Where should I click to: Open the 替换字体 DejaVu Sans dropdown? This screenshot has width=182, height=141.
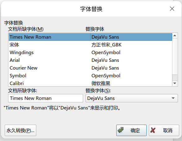132,98
